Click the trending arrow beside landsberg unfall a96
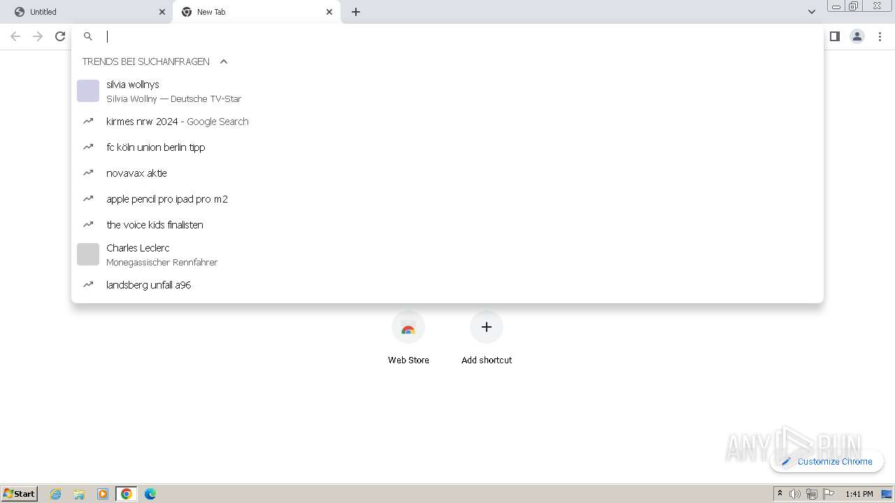895x503 pixels. point(88,284)
